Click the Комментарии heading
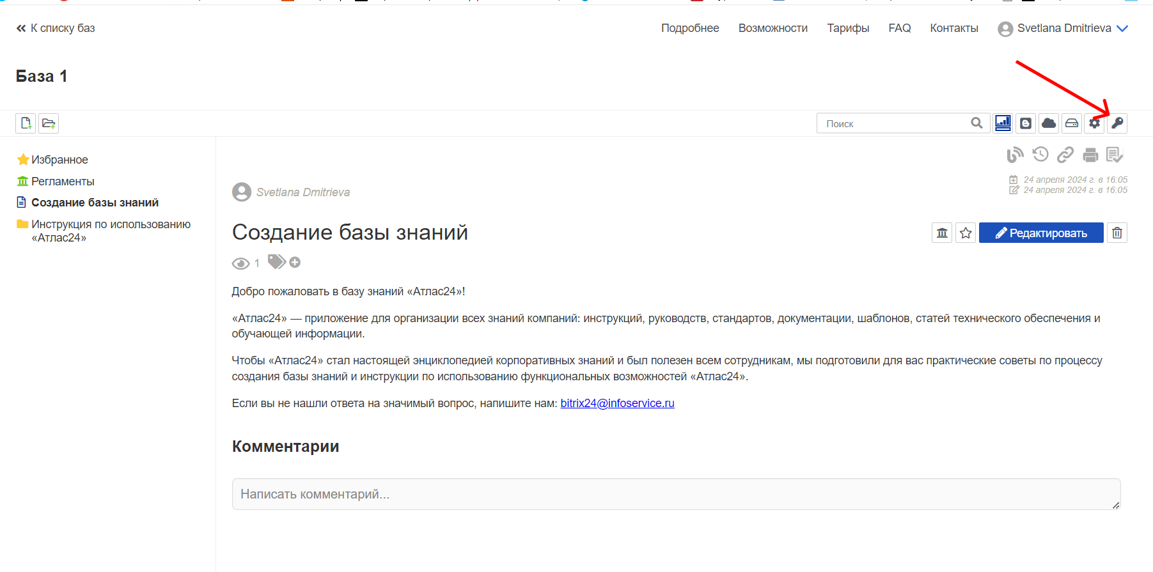 click(285, 446)
